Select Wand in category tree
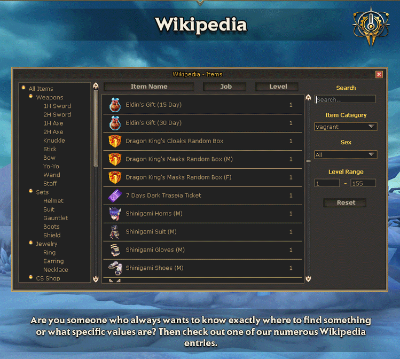Image resolution: width=400 pixels, height=359 pixels. 52,175
